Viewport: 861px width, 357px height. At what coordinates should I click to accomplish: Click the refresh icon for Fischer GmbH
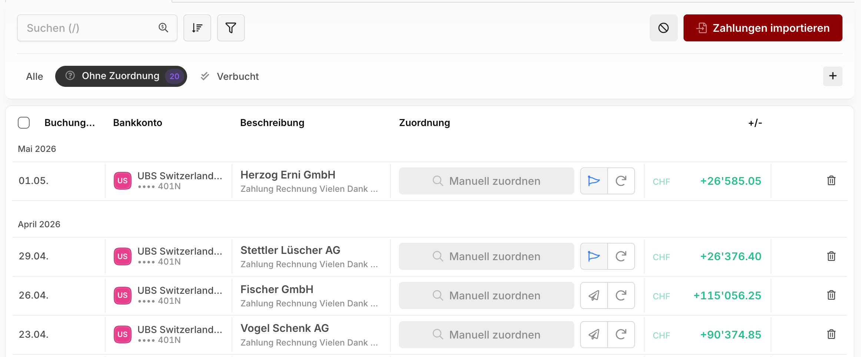[x=621, y=296]
